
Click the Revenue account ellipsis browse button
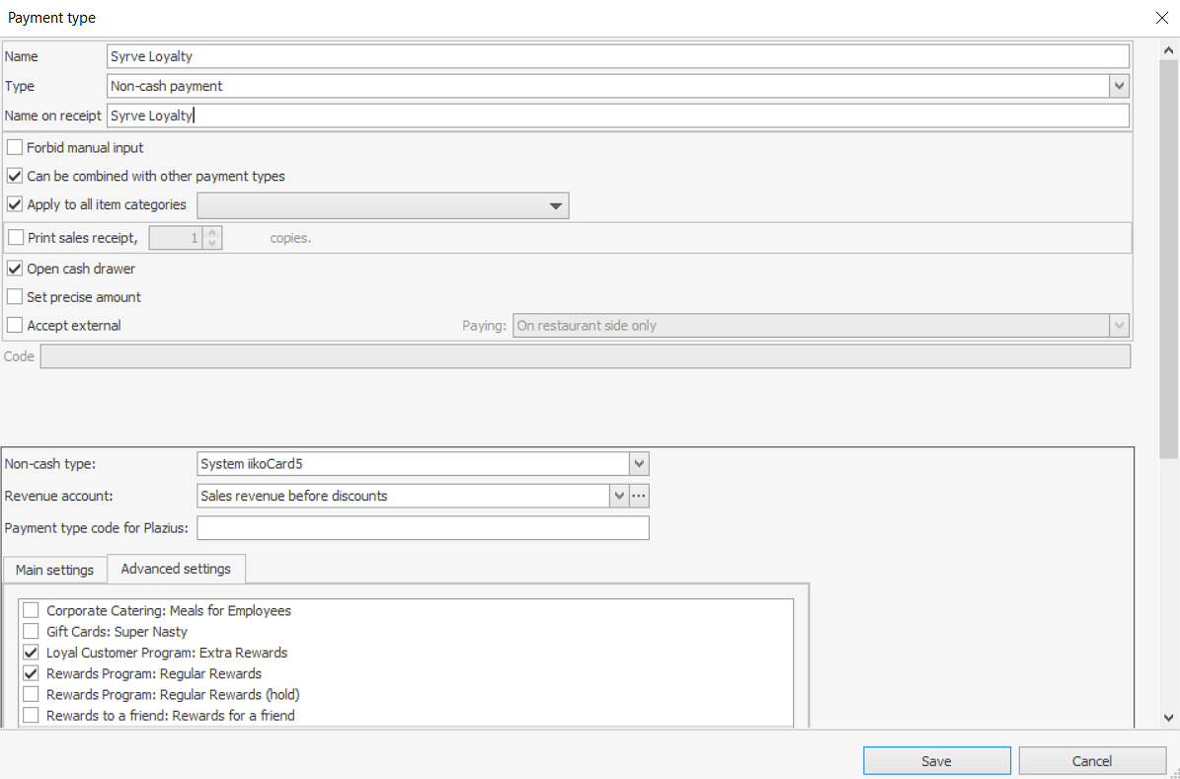point(640,496)
